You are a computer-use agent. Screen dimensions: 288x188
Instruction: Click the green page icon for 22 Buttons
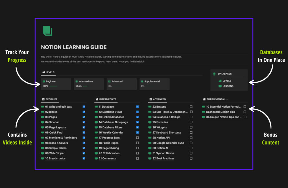(150, 106)
